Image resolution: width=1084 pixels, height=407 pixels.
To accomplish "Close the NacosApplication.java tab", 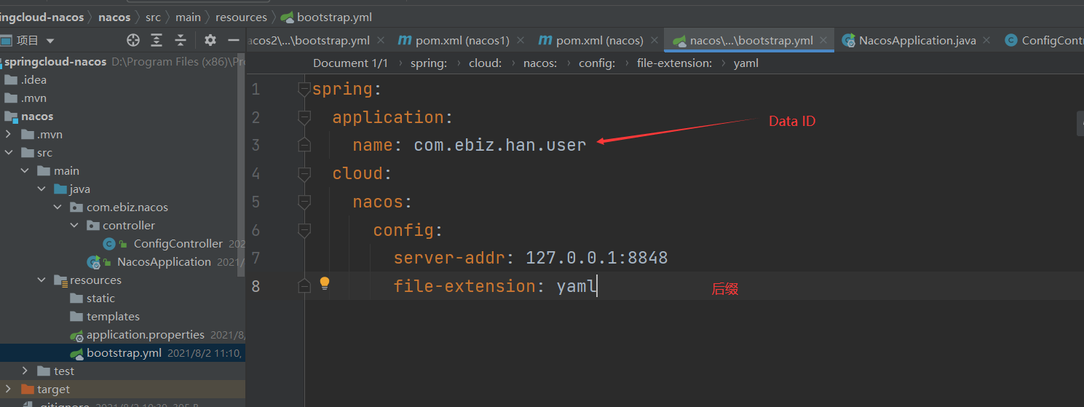I will pos(986,41).
